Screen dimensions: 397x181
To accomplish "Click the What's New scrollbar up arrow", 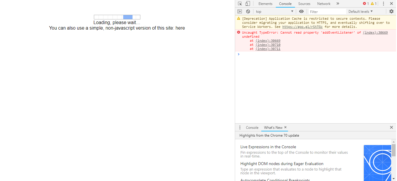I will point(394,141).
